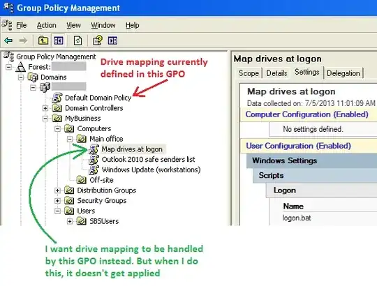This screenshot has height=286, width=377.
Task: Expand the Distribution Groups node
Action: [57, 190]
